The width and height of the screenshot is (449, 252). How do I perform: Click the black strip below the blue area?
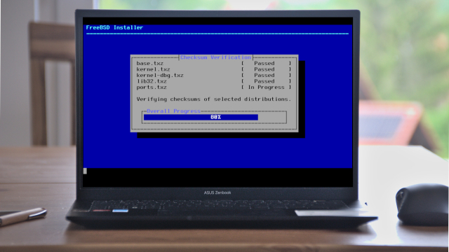[x=217, y=177]
